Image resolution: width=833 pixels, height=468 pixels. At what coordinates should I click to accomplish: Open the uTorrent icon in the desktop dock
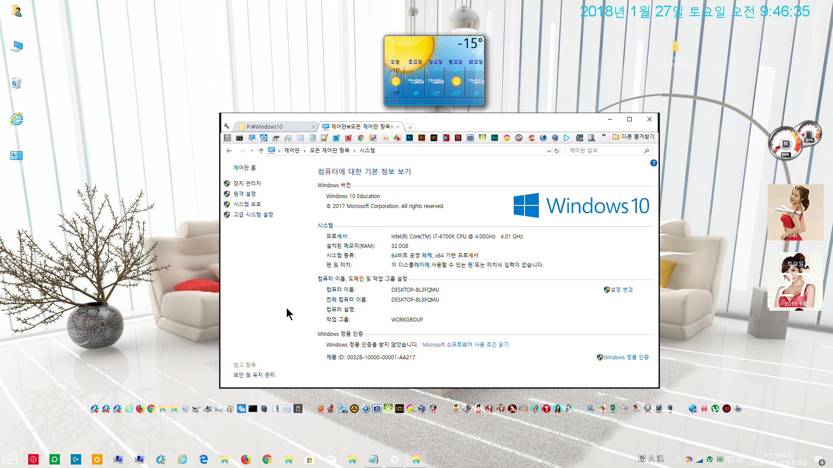[x=715, y=408]
